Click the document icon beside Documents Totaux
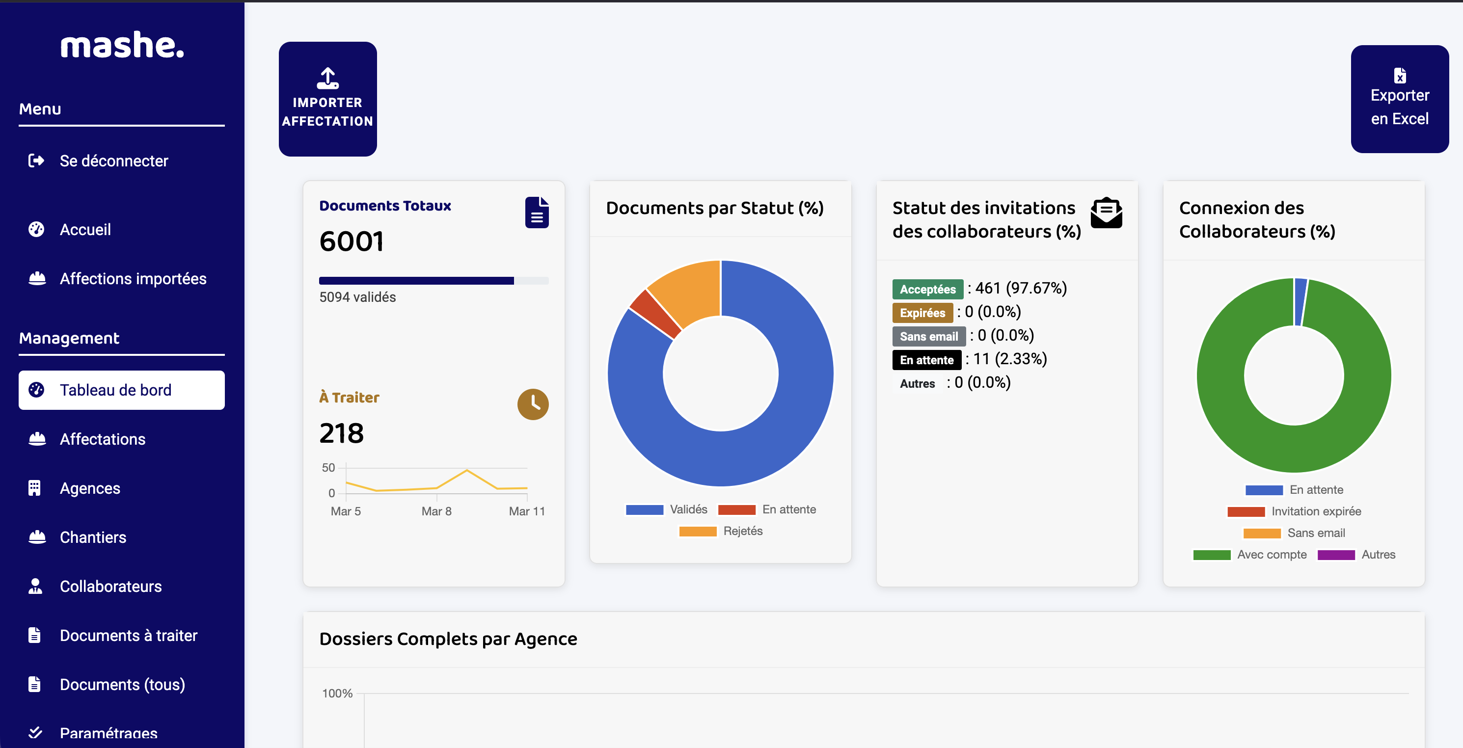 537,213
